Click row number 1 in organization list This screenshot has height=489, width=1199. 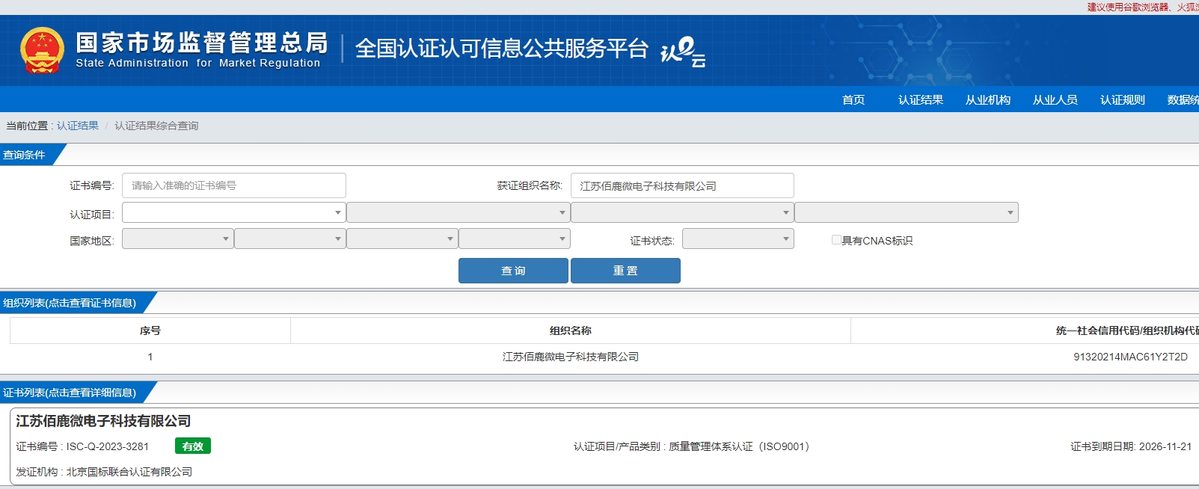pyautogui.click(x=150, y=357)
